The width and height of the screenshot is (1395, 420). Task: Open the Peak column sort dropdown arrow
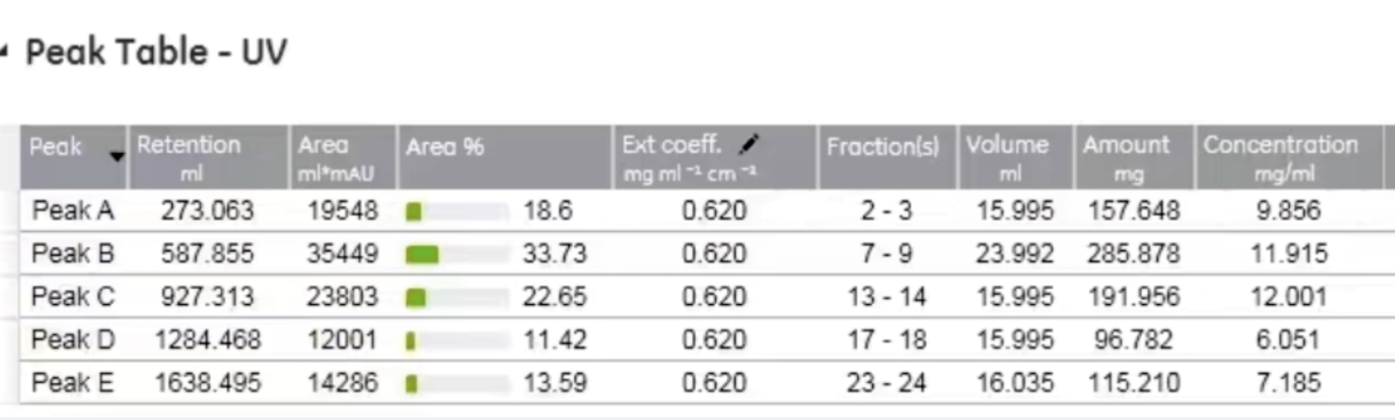[x=117, y=156]
